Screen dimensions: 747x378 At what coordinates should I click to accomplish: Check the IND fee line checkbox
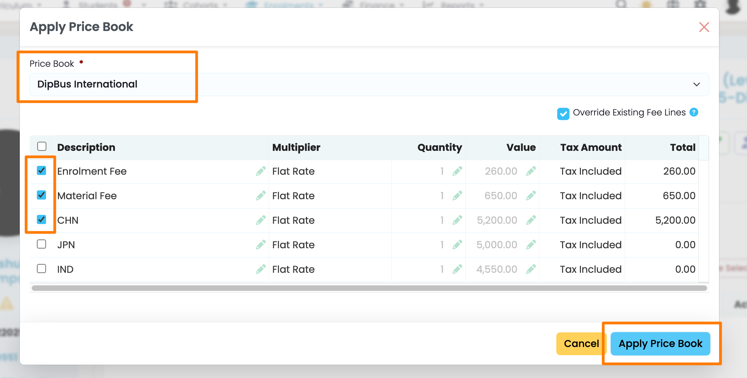coord(42,269)
